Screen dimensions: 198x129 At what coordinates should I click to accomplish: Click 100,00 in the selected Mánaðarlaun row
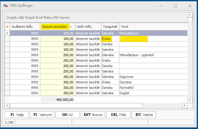pos(58,33)
